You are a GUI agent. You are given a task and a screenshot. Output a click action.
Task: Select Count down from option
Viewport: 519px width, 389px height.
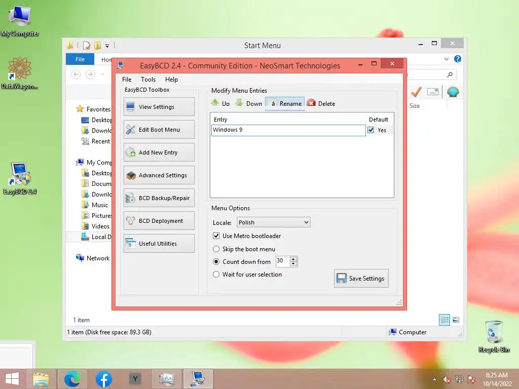216,262
